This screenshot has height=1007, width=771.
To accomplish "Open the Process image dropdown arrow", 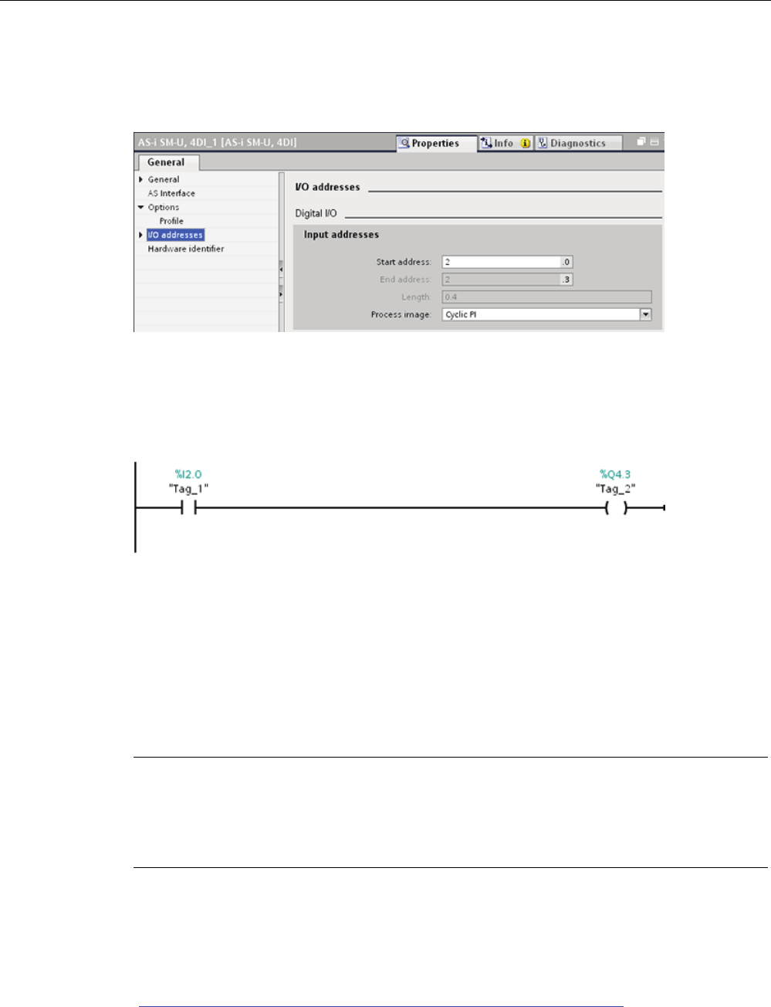I will click(x=646, y=314).
